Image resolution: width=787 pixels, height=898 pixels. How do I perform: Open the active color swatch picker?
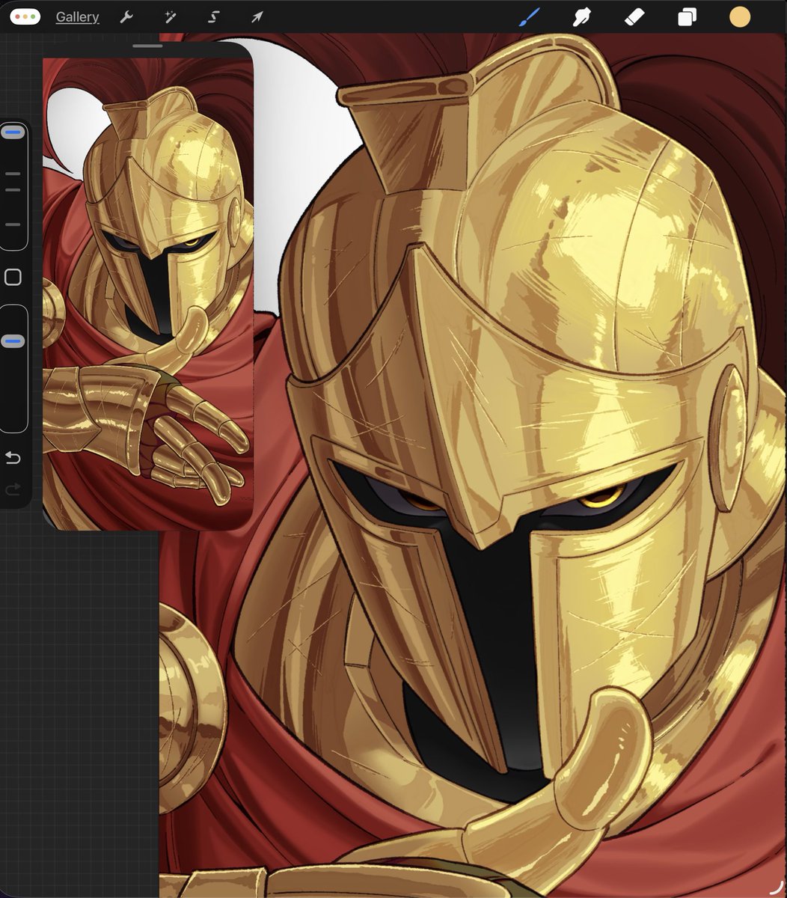(740, 16)
